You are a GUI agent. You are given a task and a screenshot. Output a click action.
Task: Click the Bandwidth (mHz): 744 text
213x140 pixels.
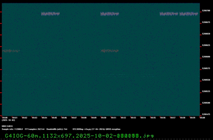point(57,129)
